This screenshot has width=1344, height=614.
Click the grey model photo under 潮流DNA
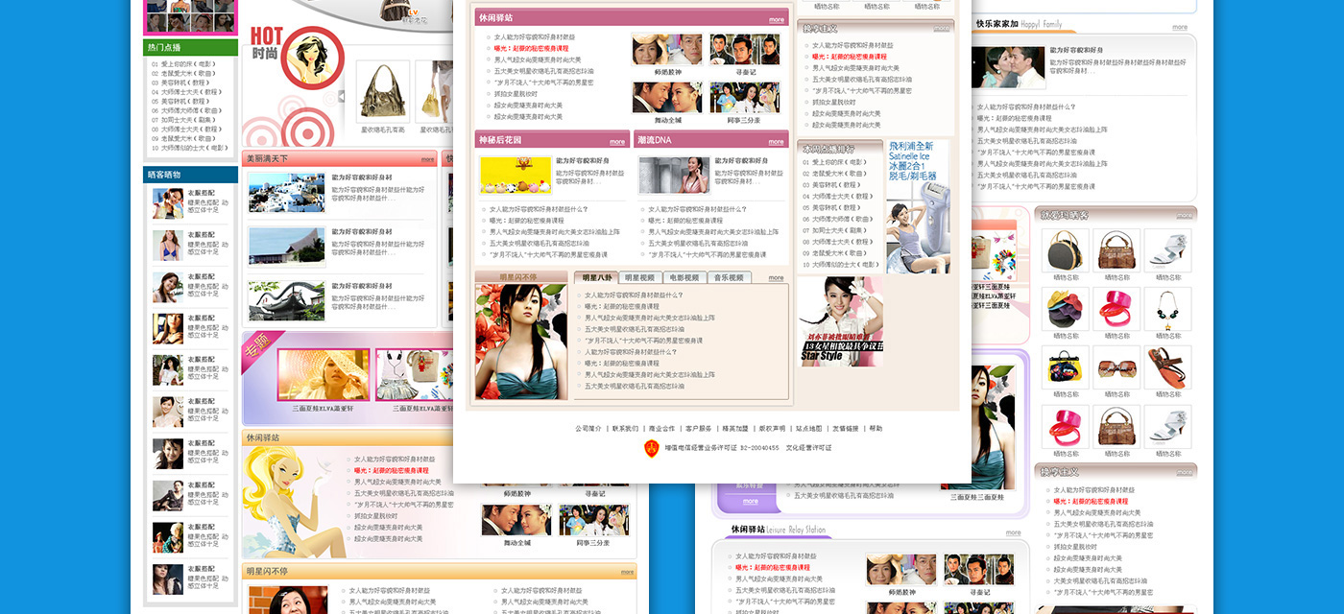click(x=674, y=176)
